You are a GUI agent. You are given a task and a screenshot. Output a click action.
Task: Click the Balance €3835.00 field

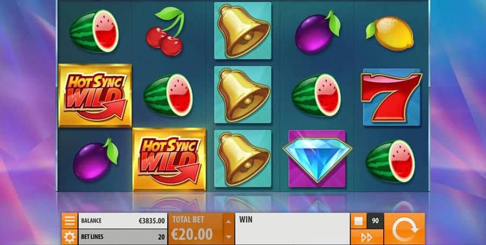click(123, 221)
